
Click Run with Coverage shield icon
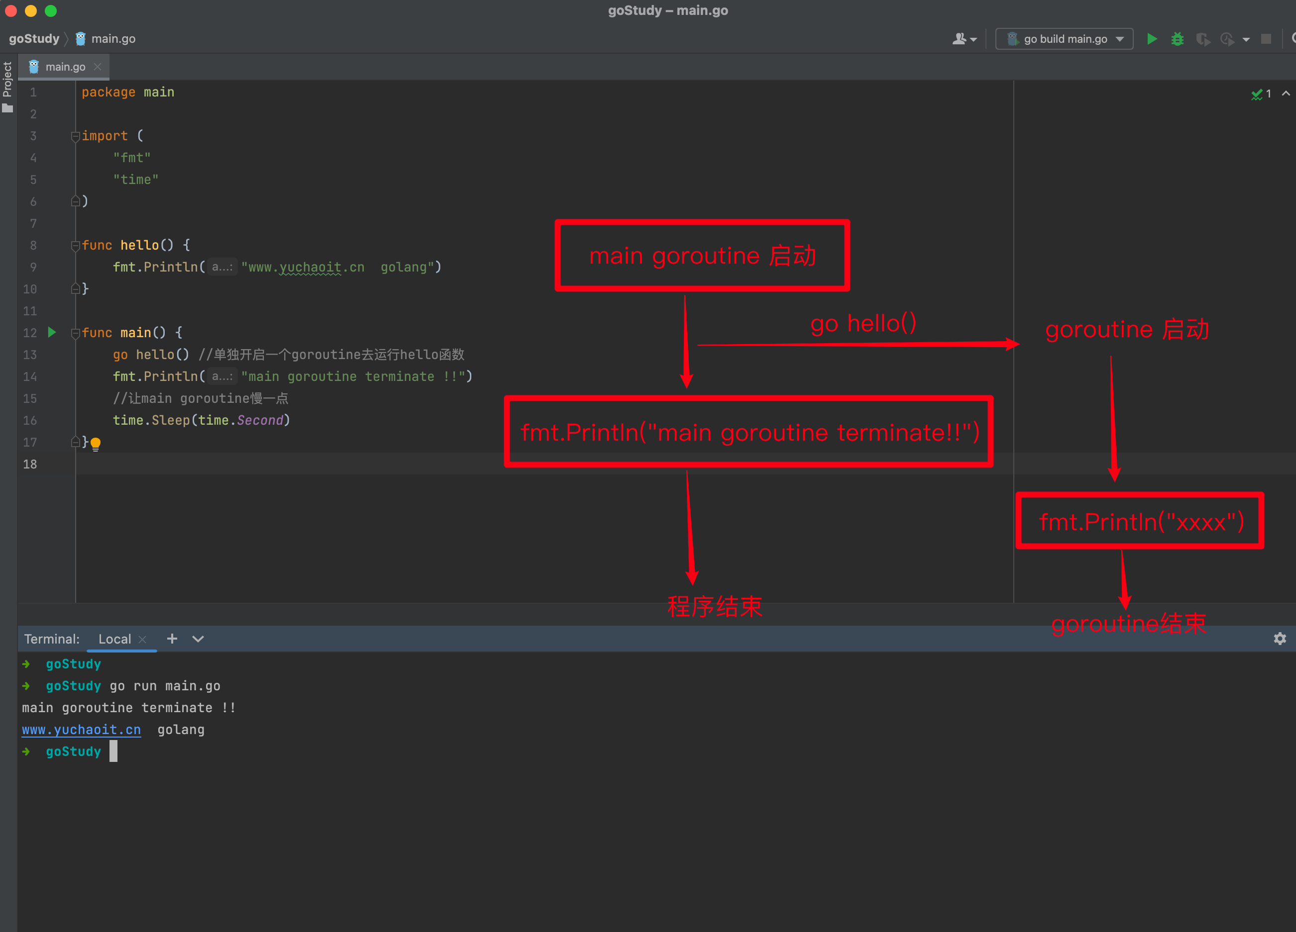(x=1202, y=39)
